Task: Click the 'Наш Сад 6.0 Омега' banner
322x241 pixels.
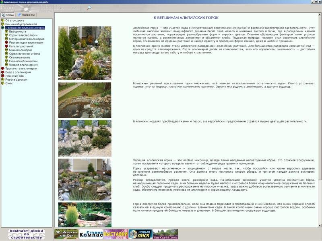Action: coord(165,234)
